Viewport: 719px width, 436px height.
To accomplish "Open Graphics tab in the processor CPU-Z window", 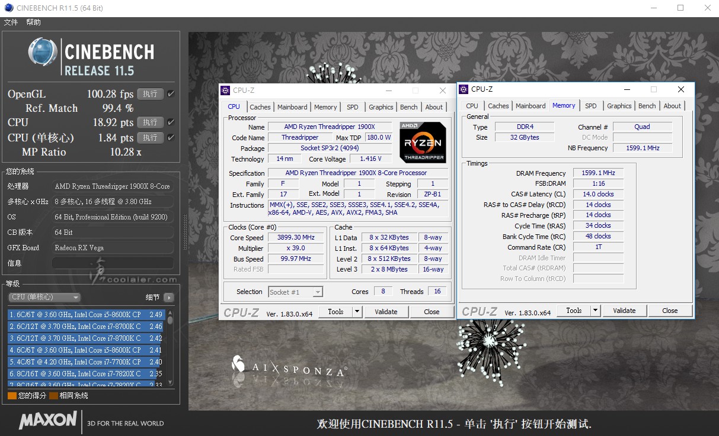I will [x=381, y=107].
